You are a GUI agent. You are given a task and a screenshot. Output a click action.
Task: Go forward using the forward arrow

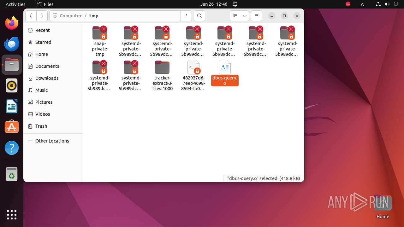[x=42, y=16]
